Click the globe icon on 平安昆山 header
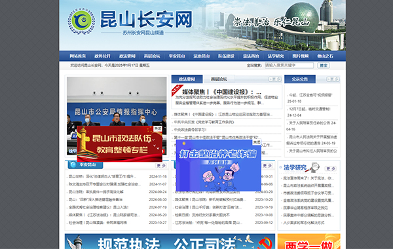The width and height of the screenshot is (393, 249). (73, 164)
